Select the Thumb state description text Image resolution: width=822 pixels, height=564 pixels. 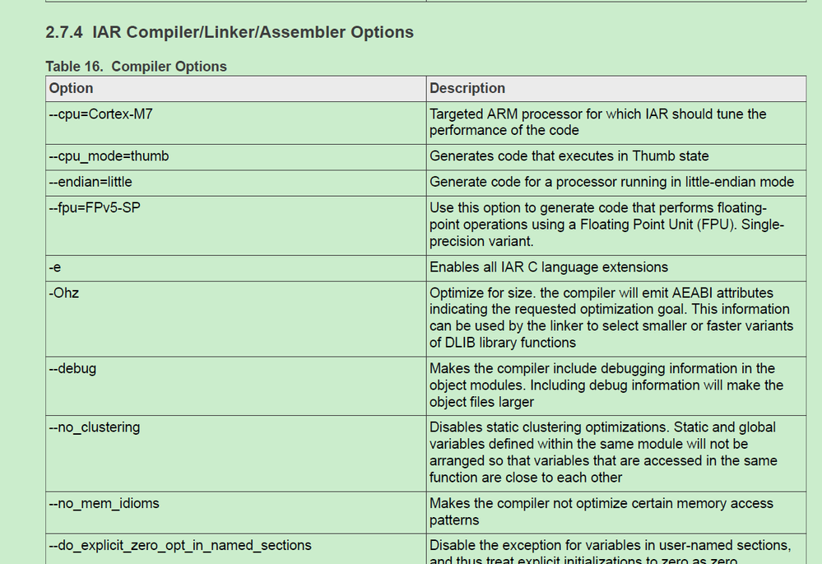point(569,156)
